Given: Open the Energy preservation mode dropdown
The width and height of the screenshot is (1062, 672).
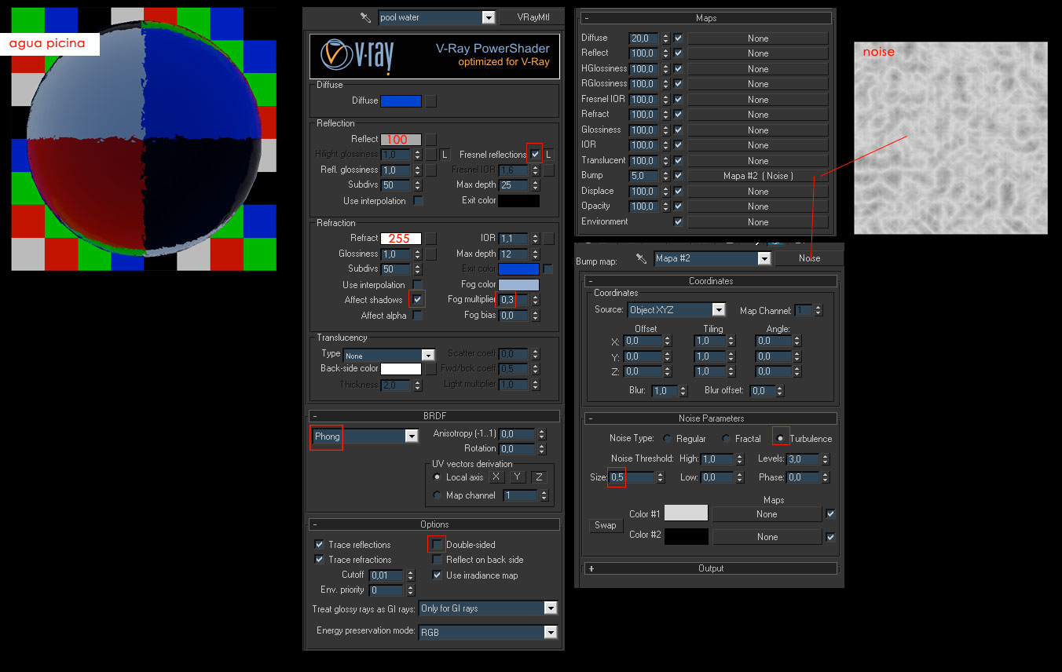Looking at the screenshot, I should (x=551, y=632).
